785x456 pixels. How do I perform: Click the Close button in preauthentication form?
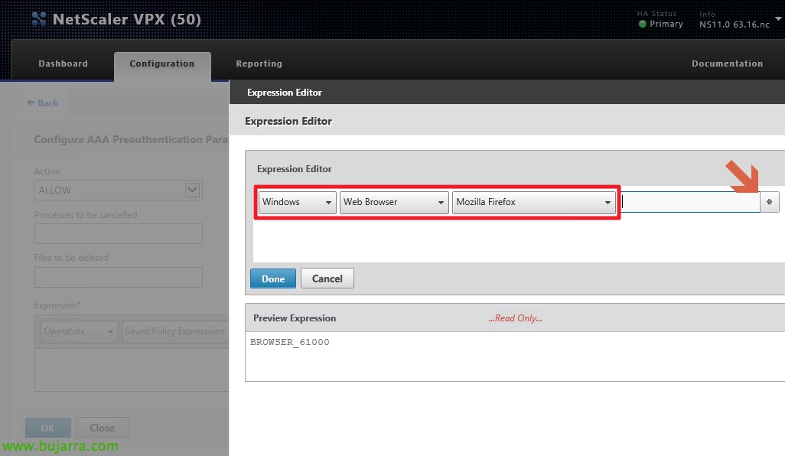[x=102, y=428]
